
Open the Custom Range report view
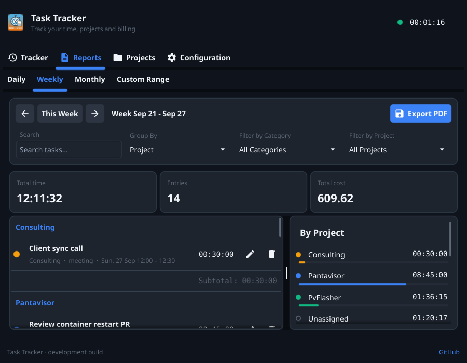tap(143, 79)
